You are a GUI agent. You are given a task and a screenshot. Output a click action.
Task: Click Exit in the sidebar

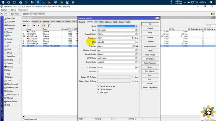click(8, 105)
